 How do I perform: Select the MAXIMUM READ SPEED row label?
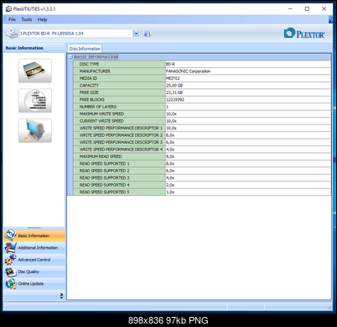coord(101,156)
